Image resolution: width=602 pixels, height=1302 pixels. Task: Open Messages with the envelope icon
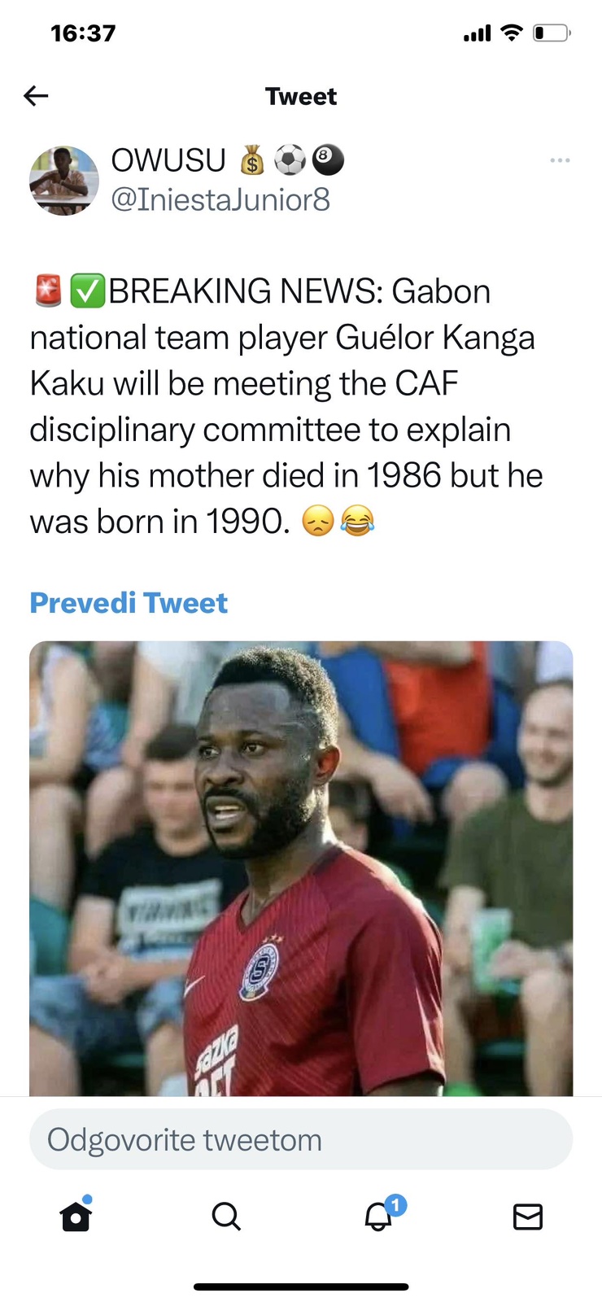coord(528,1217)
